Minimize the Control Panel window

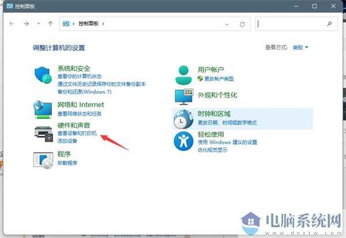(x=296, y=6)
